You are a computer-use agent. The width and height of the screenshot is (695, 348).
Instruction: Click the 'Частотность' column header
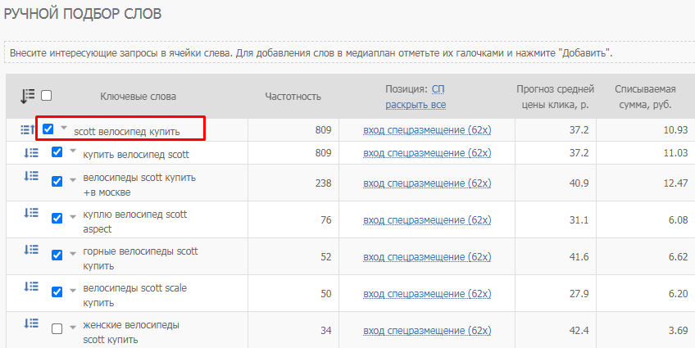pos(293,97)
